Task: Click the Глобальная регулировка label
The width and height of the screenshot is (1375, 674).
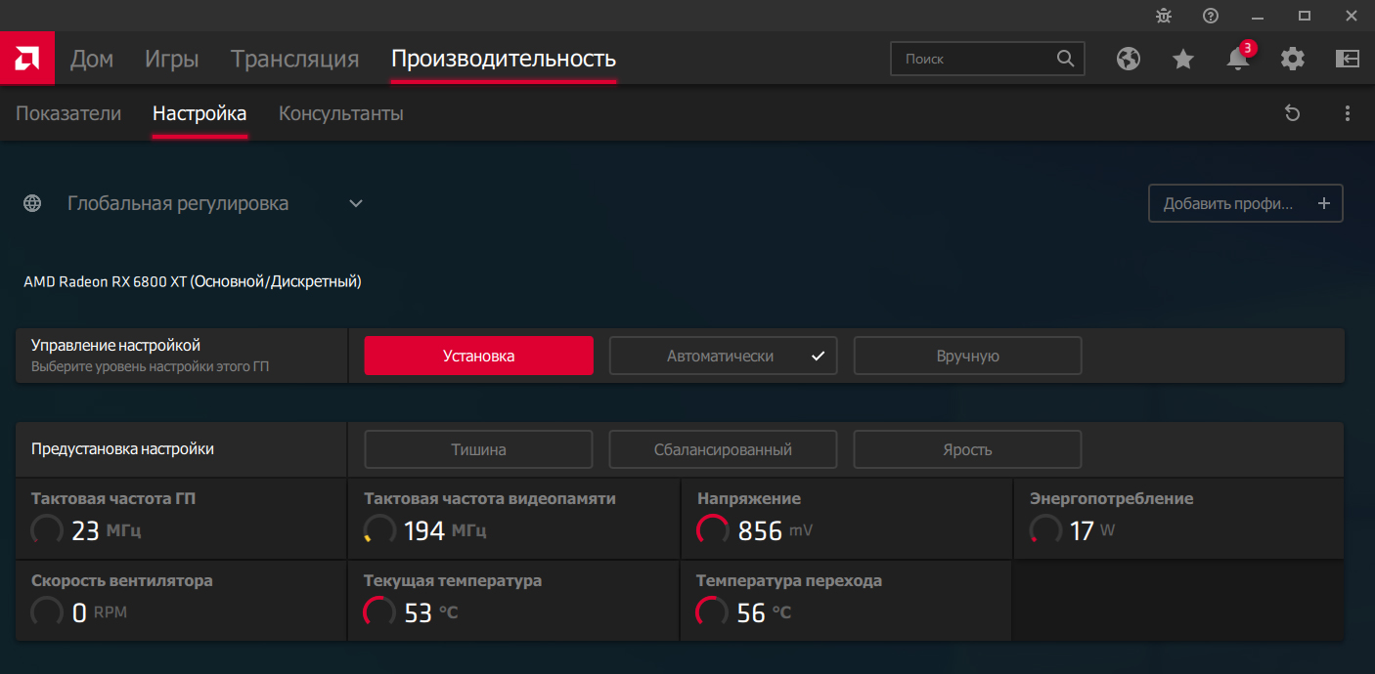Action: coord(178,203)
